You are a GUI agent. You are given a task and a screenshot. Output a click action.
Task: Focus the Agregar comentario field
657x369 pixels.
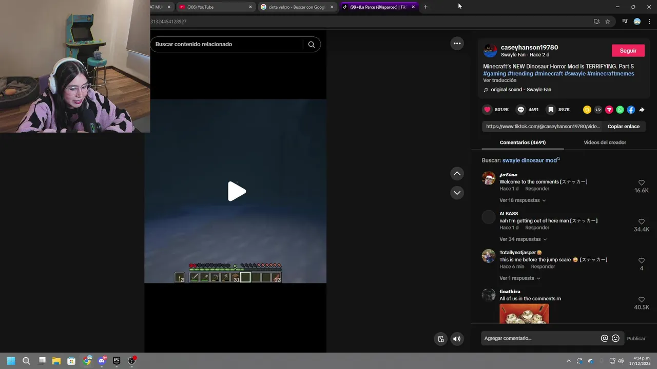pos(539,338)
